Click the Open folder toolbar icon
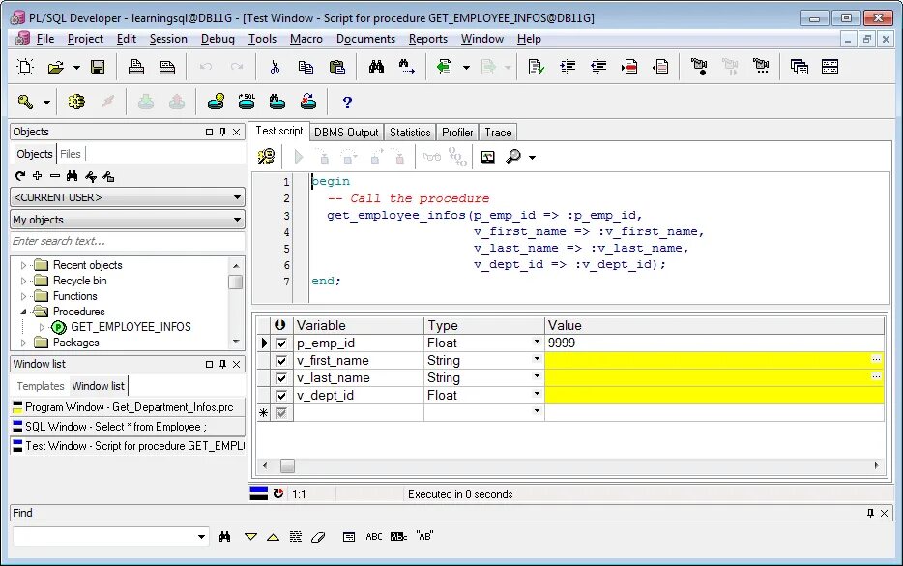 coord(56,67)
